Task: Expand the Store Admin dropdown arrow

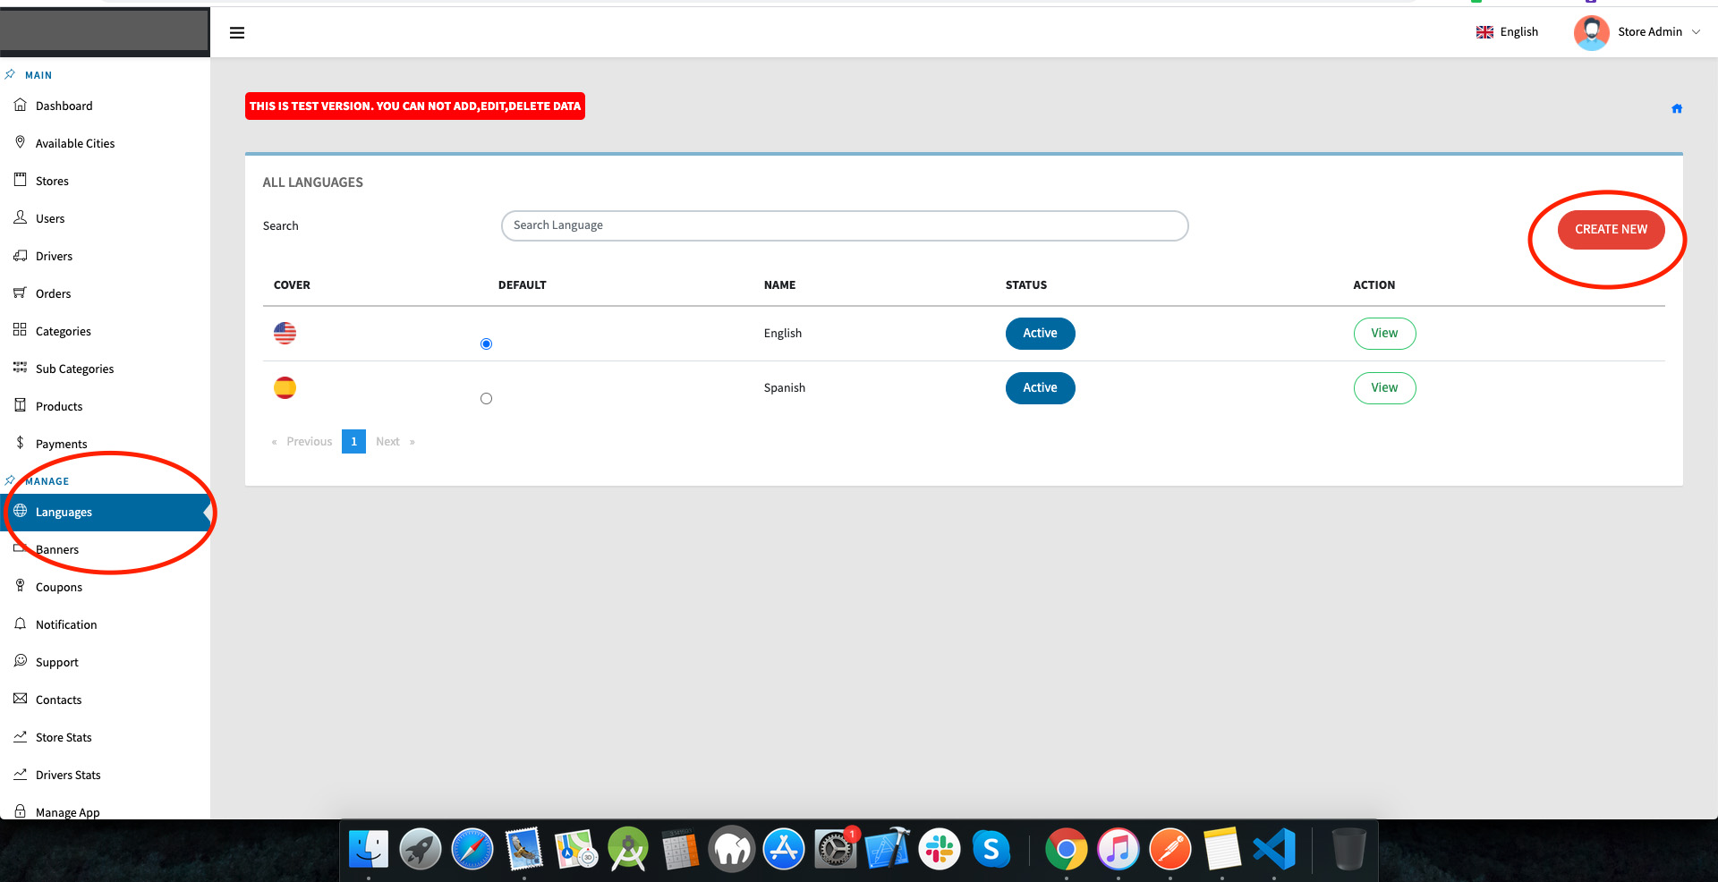Action: click(x=1696, y=32)
